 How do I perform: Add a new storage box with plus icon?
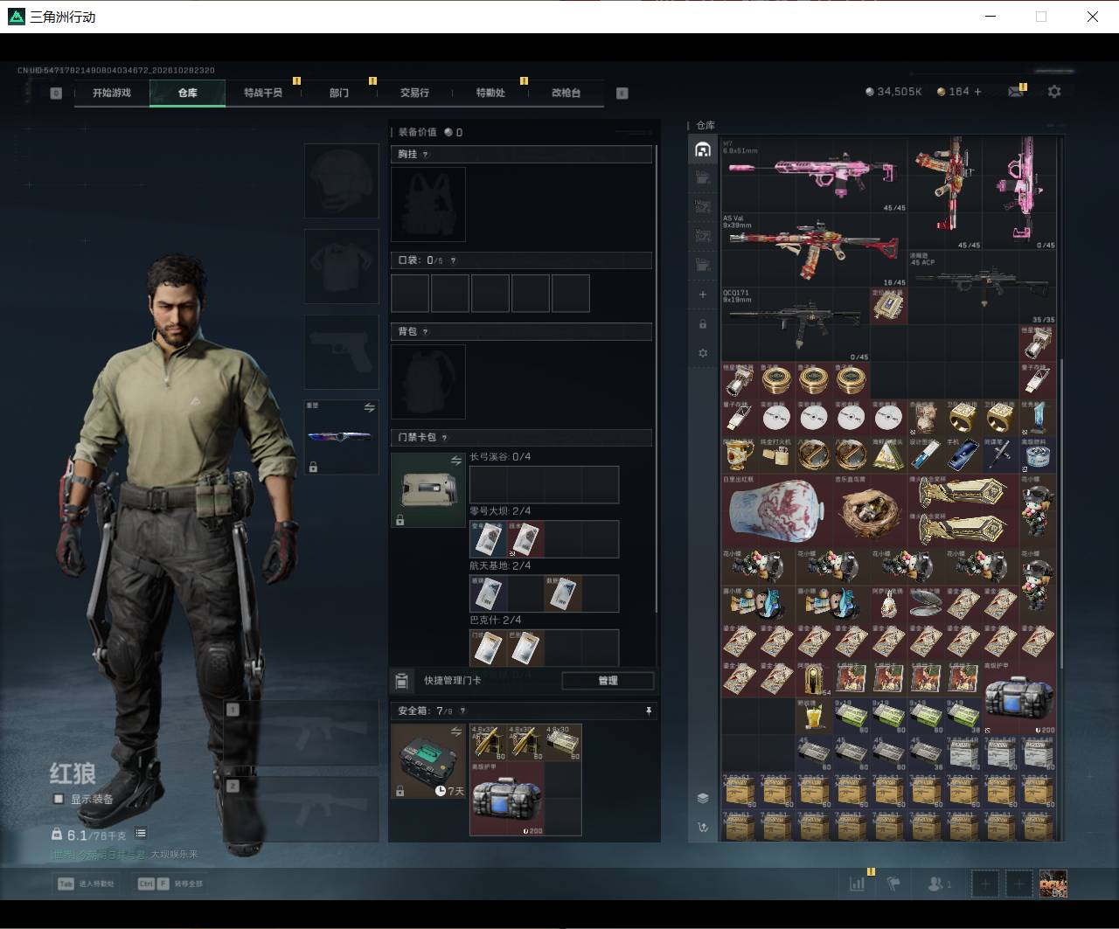coord(703,295)
